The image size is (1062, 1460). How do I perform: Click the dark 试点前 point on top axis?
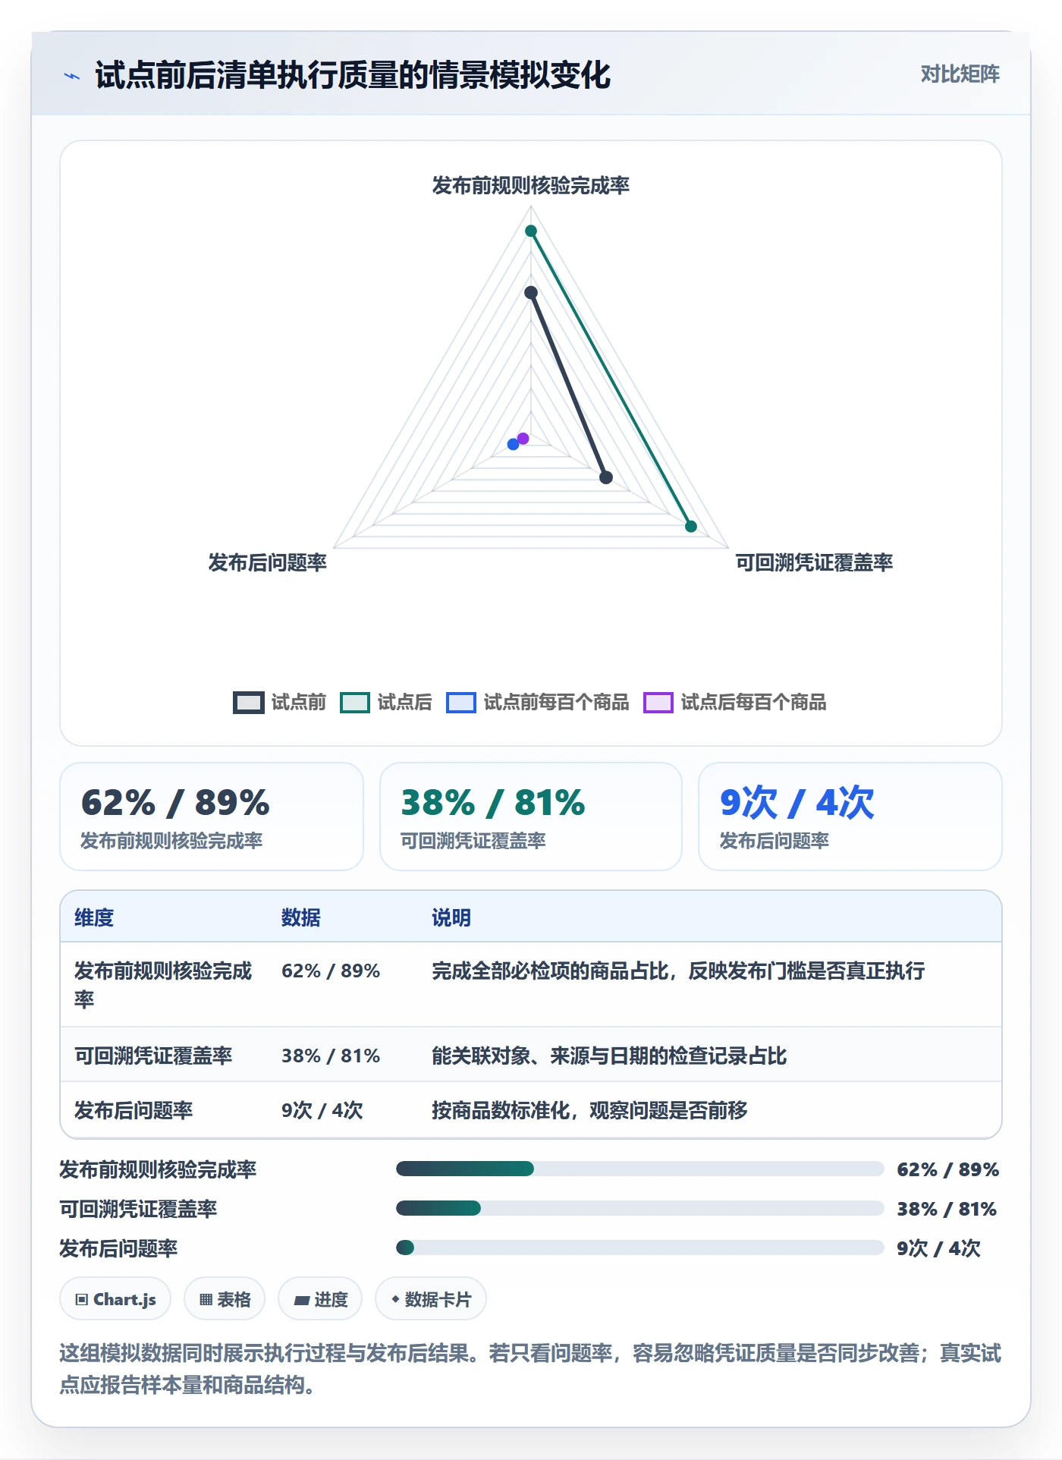coord(531,293)
